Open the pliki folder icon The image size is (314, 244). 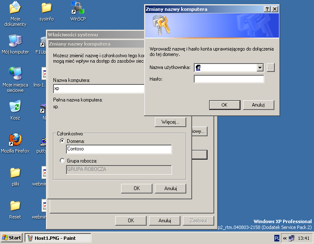(15, 176)
